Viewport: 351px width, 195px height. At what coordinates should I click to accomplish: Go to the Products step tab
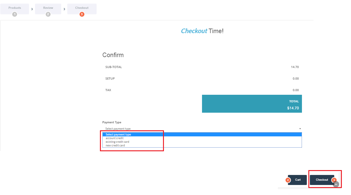pyautogui.click(x=15, y=8)
